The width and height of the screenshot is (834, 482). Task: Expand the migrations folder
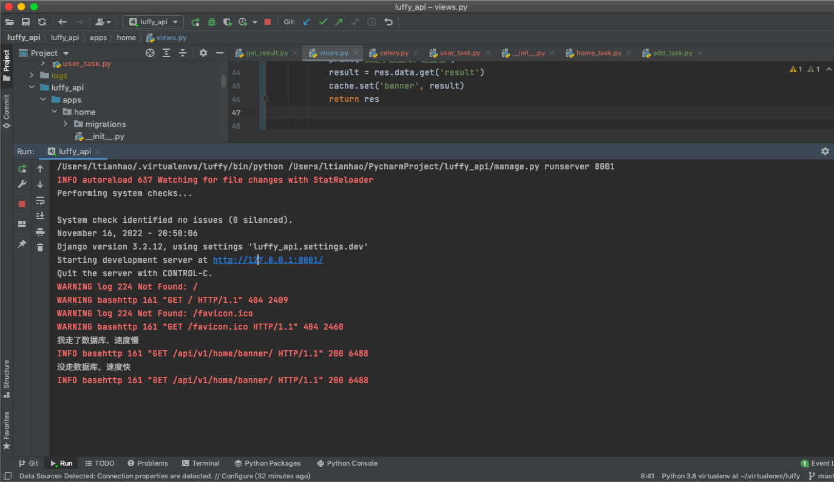pyautogui.click(x=66, y=124)
